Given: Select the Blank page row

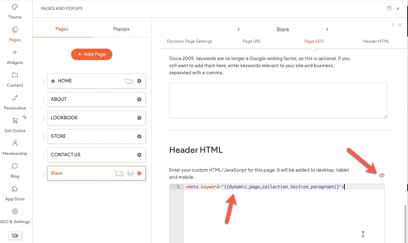Looking at the screenshot, I should click(x=96, y=173).
